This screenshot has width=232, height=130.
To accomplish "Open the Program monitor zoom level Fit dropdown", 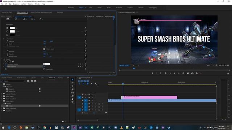I will [136, 65].
